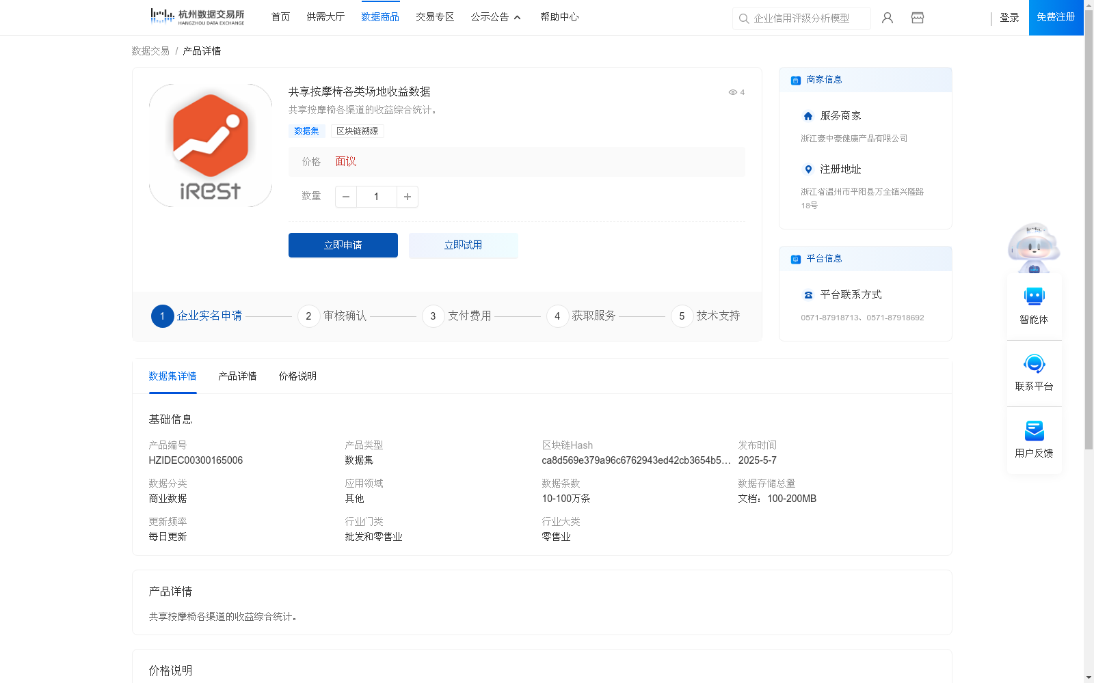
Task: Click step 1 企业实名申请
Action: [x=197, y=316]
